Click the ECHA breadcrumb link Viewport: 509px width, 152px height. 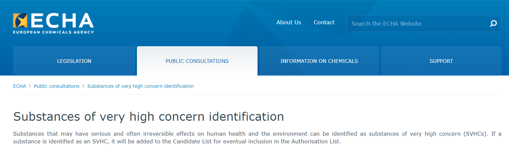pyautogui.click(x=19, y=86)
